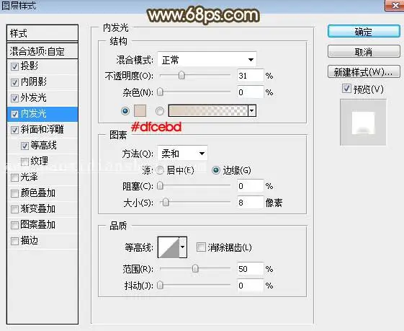This screenshot has width=404, height=331.
Task: Toggle the 预览 preview checkbox
Action: pos(346,89)
